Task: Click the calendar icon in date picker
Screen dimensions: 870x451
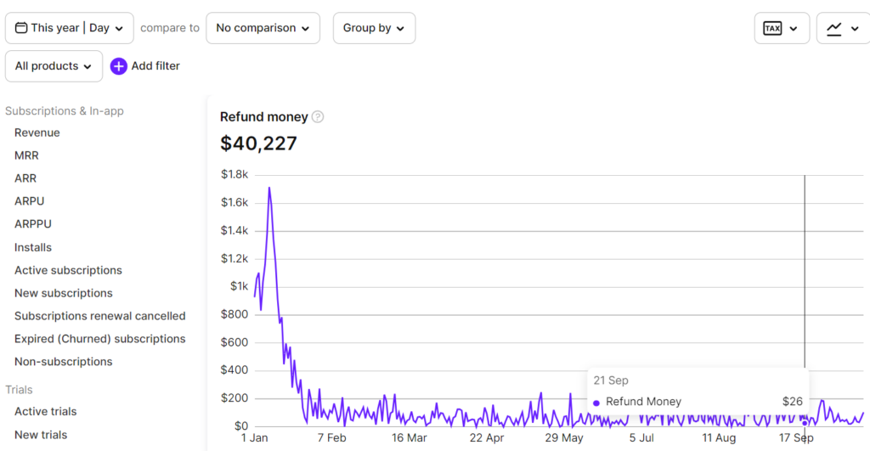Action: pyautogui.click(x=21, y=28)
